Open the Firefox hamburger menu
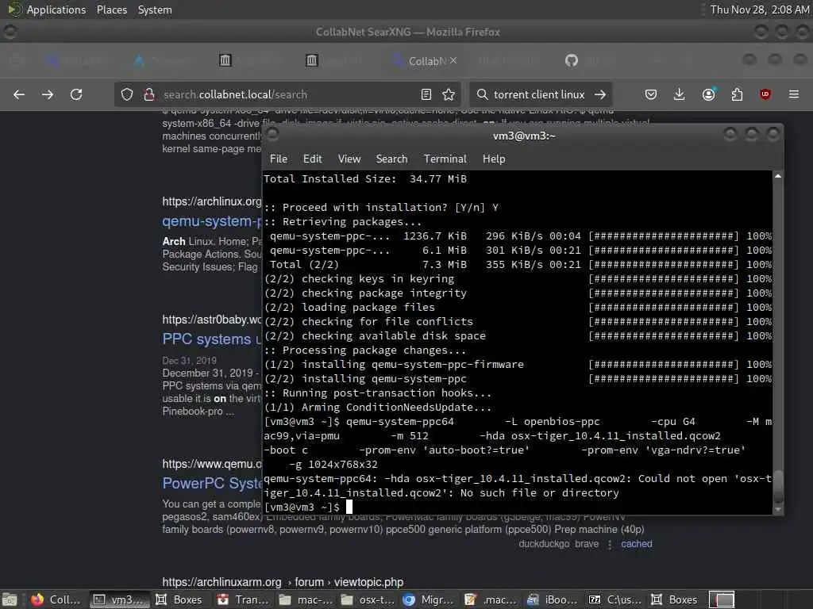 pyautogui.click(x=794, y=94)
